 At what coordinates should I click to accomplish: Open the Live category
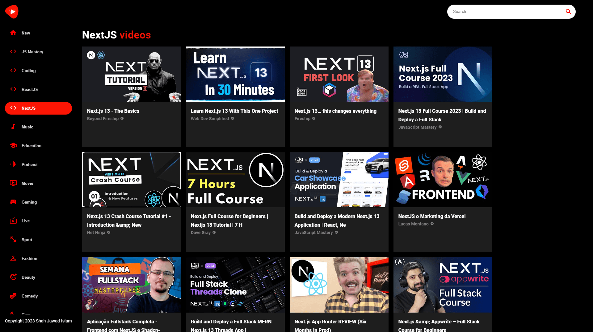click(x=38, y=221)
